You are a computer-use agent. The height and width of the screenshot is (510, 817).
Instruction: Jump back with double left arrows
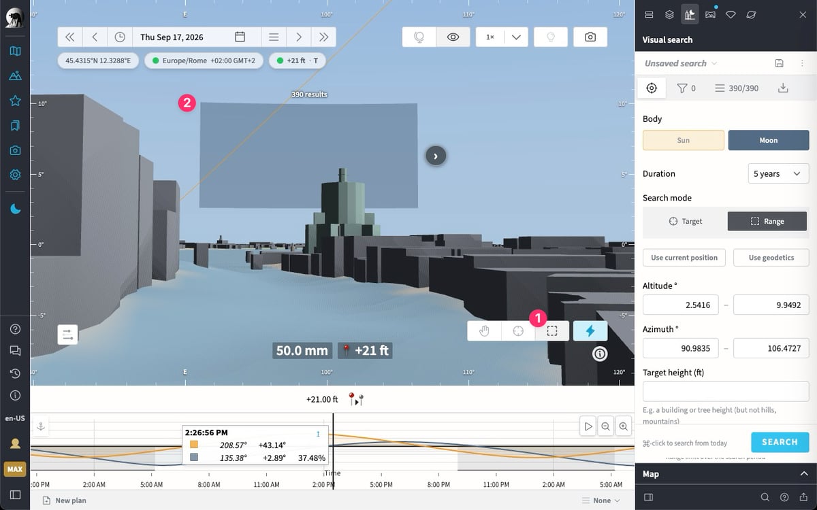click(70, 37)
